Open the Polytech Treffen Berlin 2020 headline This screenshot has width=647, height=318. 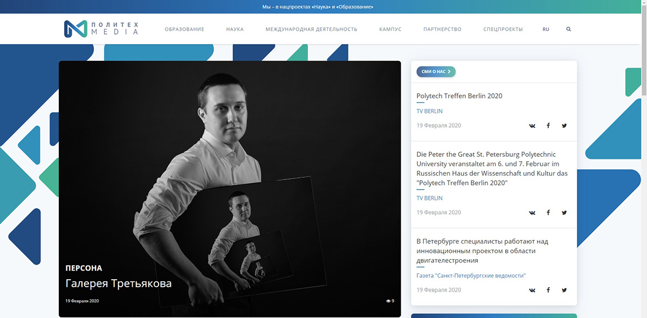coord(459,96)
